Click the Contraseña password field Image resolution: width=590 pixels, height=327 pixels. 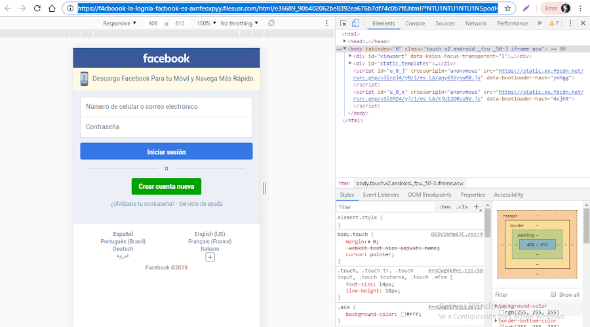pos(167,127)
